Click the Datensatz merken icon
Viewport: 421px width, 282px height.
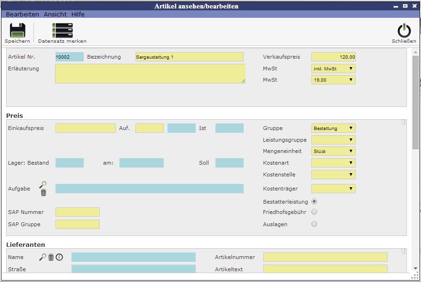pos(62,30)
